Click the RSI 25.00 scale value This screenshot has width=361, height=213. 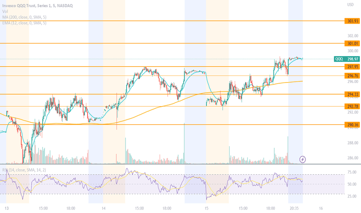tap(352, 196)
